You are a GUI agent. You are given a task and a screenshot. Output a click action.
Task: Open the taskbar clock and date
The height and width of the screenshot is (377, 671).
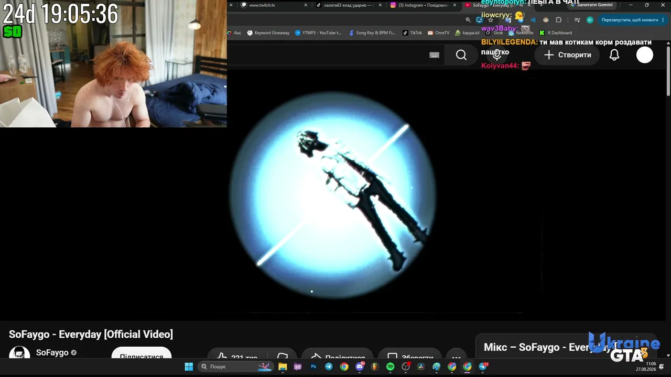646,367
